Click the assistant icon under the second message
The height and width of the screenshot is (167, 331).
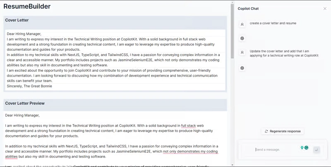pos(242,68)
